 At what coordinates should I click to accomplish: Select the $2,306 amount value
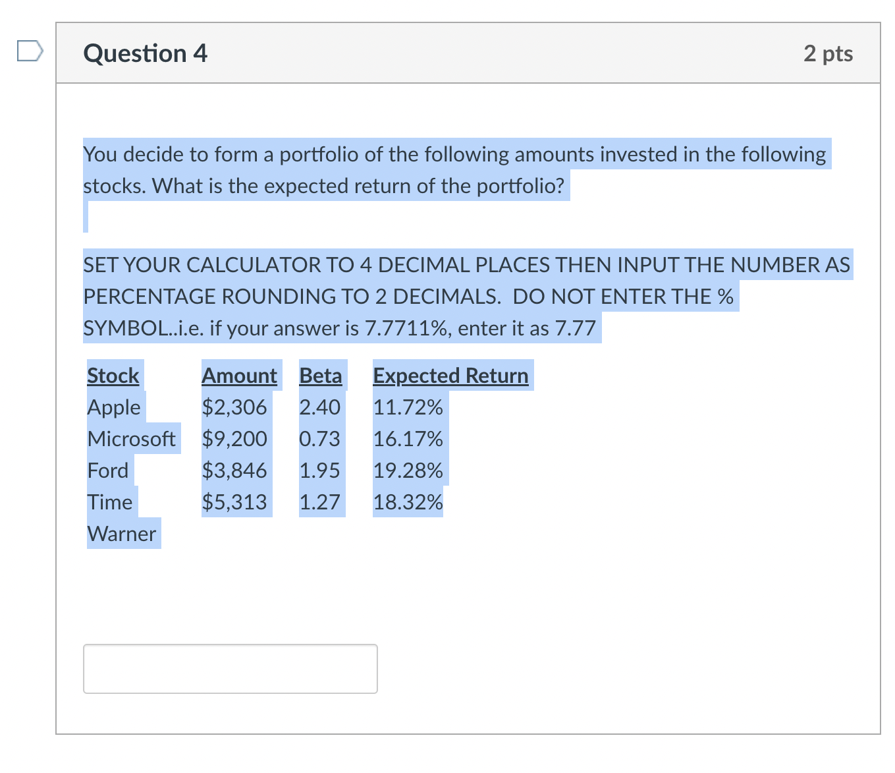click(234, 407)
